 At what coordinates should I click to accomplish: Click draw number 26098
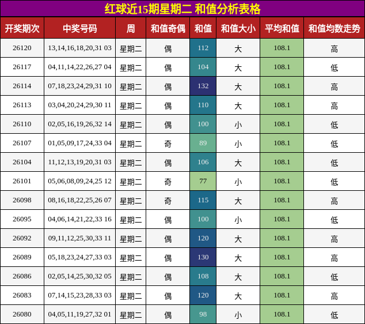(22, 200)
